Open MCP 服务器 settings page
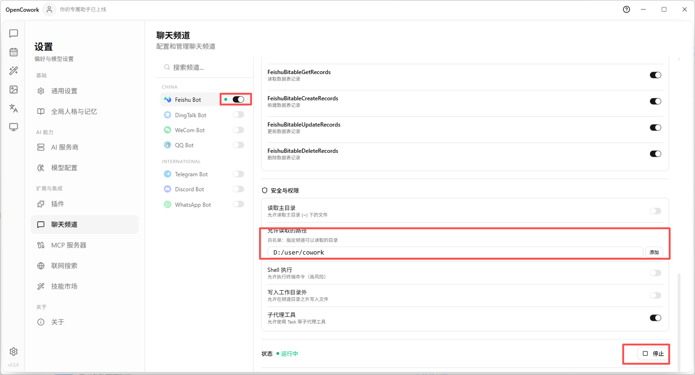 click(84, 245)
